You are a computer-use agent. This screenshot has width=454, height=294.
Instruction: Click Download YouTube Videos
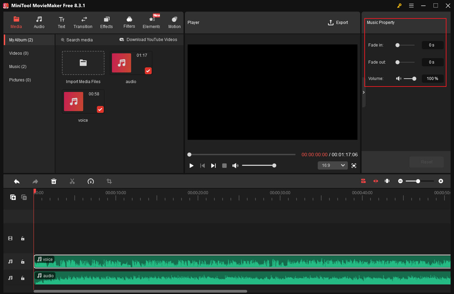click(148, 39)
